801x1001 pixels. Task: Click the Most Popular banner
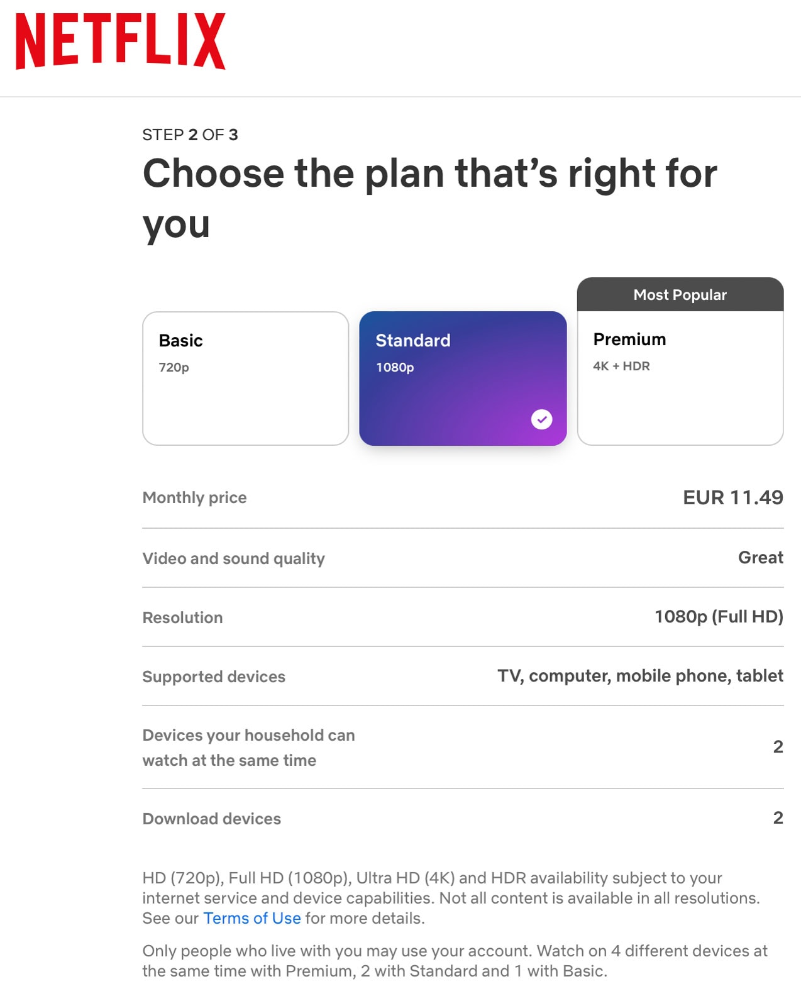coord(680,294)
